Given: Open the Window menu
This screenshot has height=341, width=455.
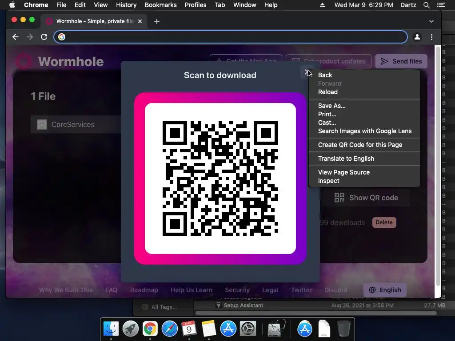Looking at the screenshot, I should [x=245, y=5].
